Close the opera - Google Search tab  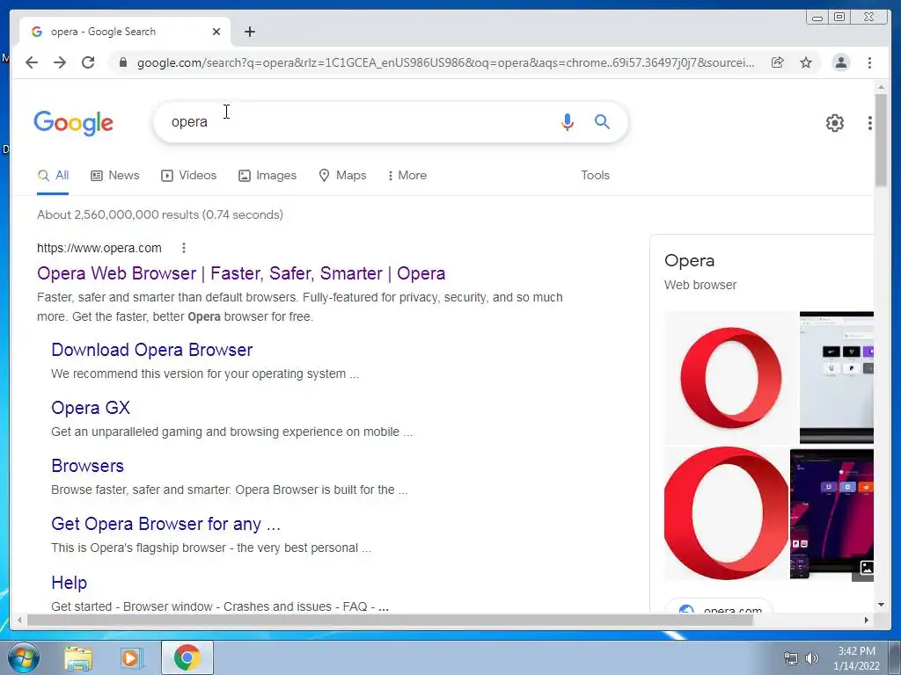click(x=216, y=32)
